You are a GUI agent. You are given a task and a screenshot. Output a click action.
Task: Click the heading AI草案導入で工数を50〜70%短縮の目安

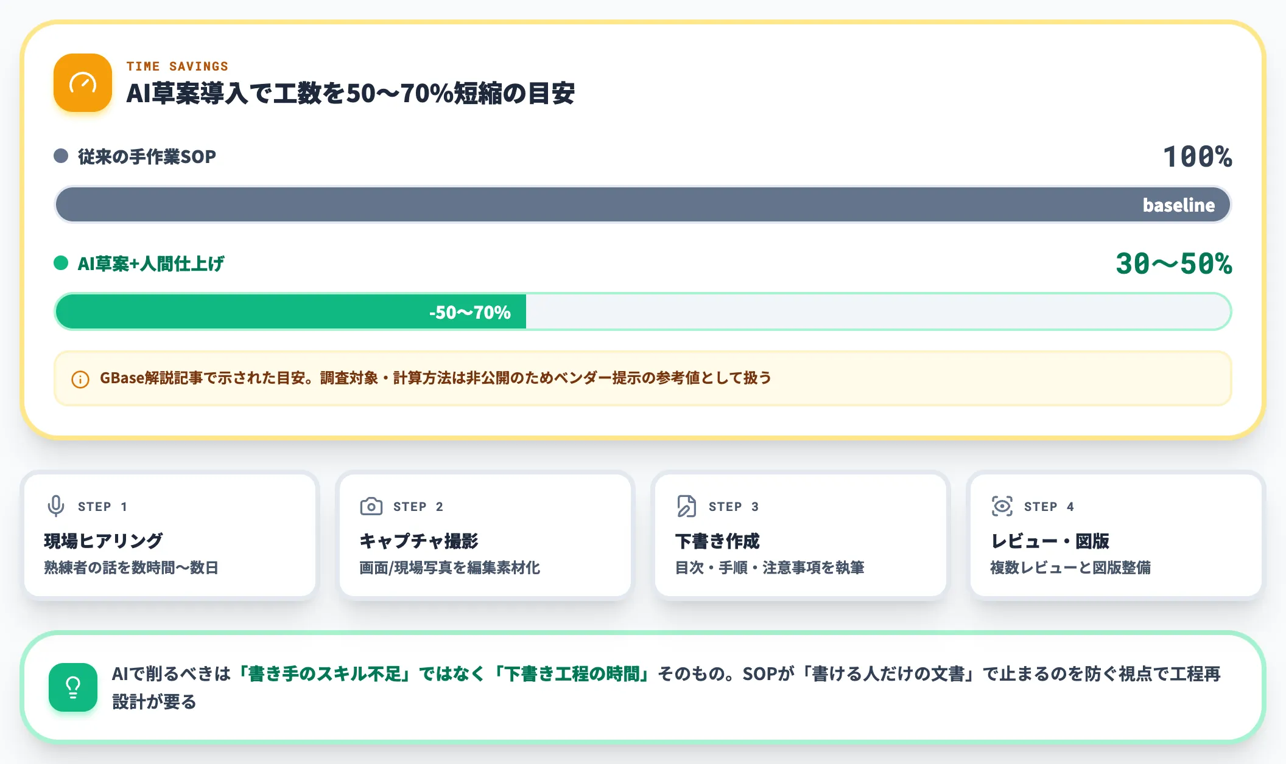(x=350, y=93)
